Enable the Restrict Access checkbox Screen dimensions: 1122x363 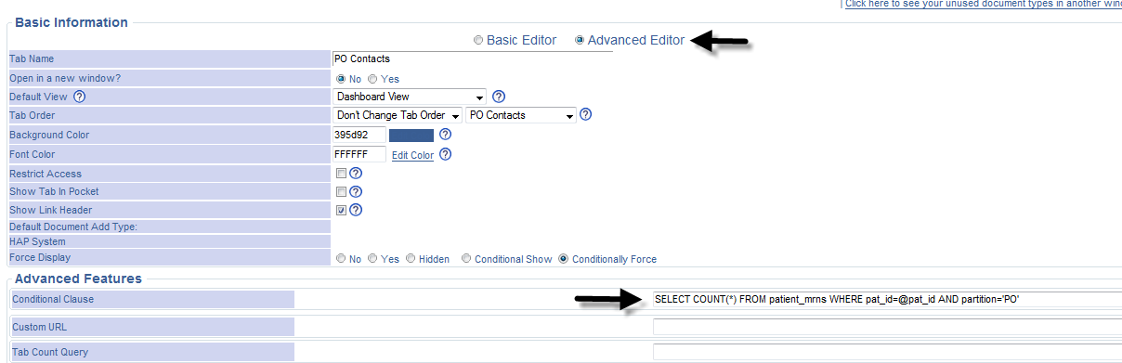point(341,174)
